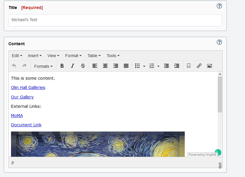Align text right
The image size is (245, 177).
click(x=116, y=66)
